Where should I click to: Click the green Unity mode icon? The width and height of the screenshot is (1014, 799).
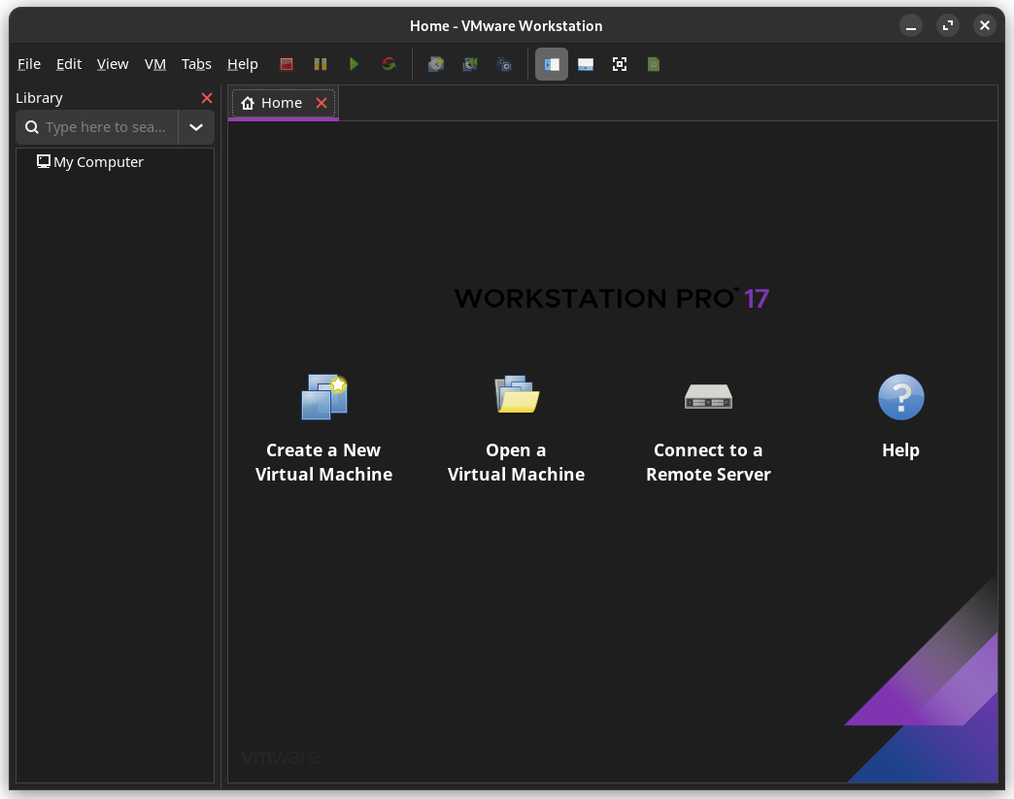point(654,64)
